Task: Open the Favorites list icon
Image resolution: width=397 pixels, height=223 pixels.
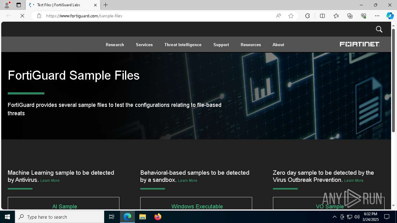Action: coord(336,16)
